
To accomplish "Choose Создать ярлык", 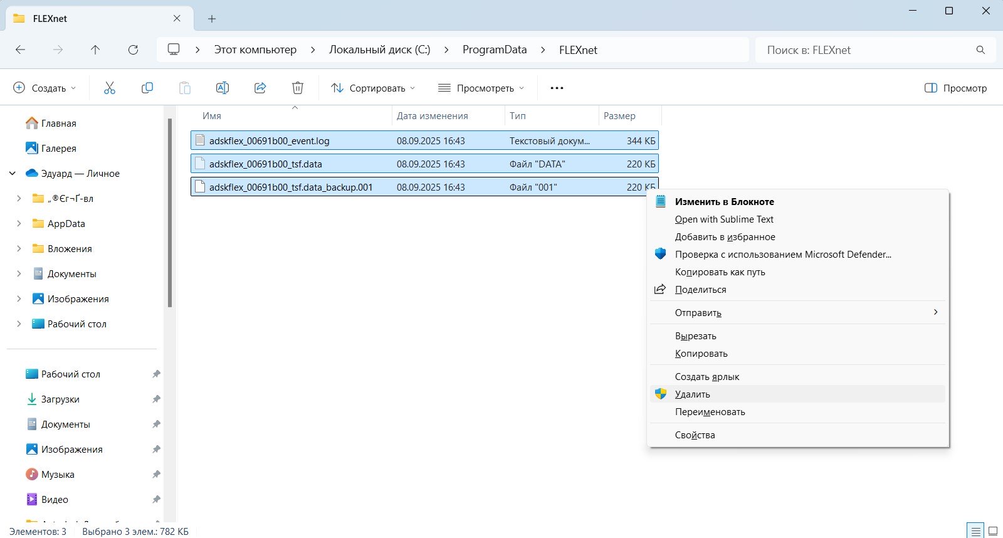I will [798, 376].
